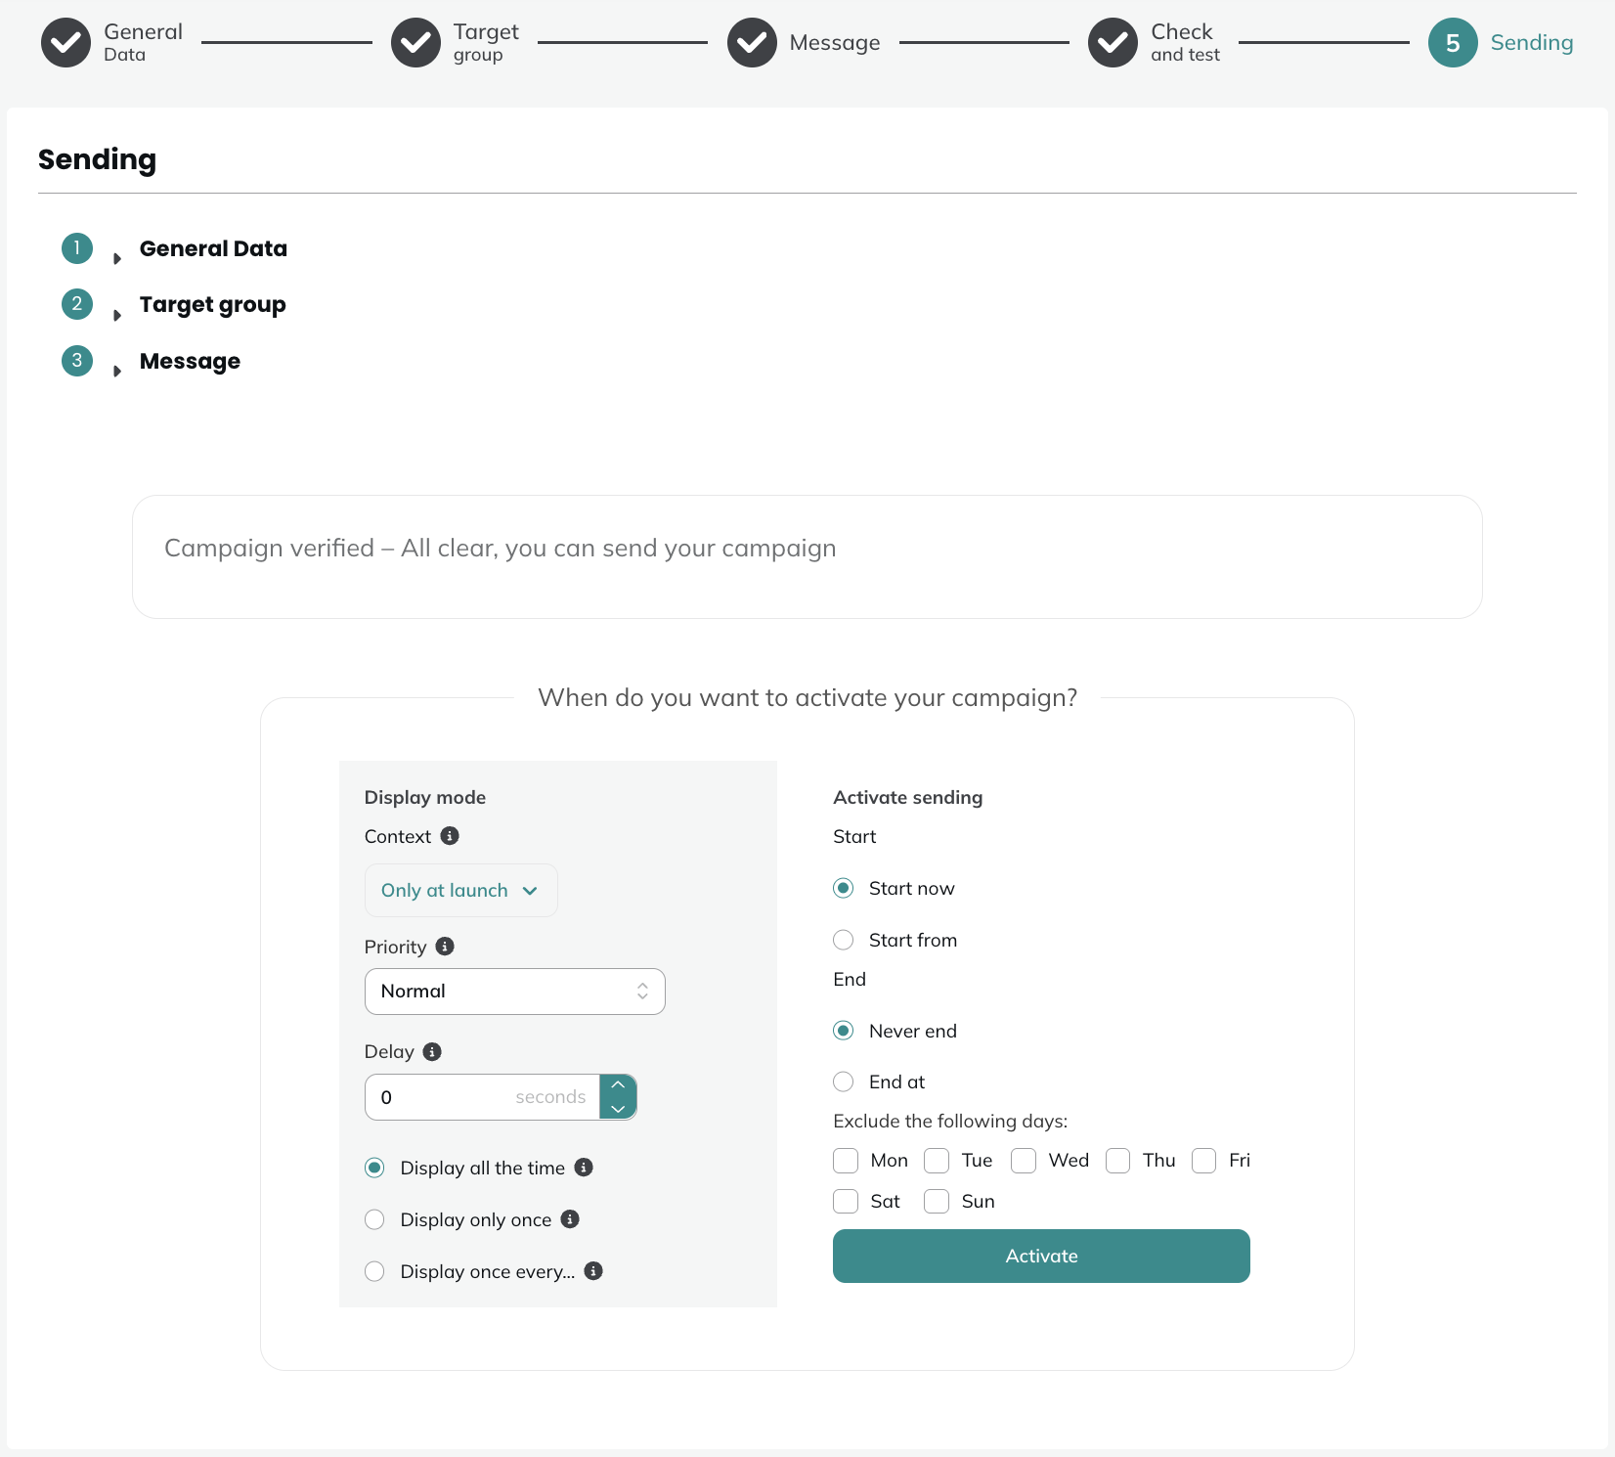The height and width of the screenshot is (1457, 1615).
Task: Show info for Display once every
Action: point(593,1271)
